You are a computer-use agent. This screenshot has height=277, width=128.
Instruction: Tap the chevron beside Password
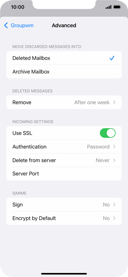pos(114,147)
